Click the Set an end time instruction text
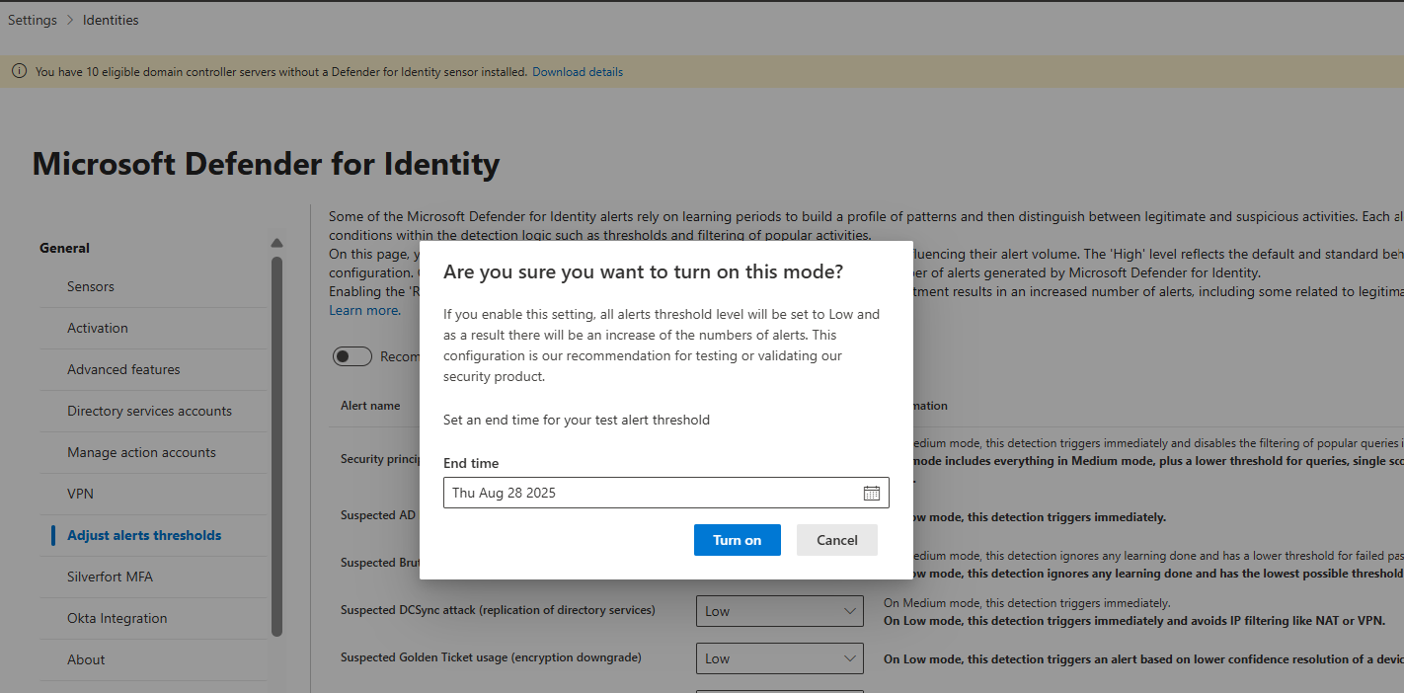 (x=577, y=420)
